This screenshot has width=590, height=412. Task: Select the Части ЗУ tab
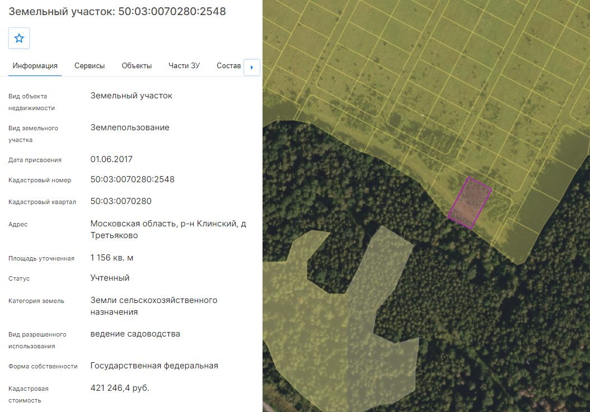pyautogui.click(x=184, y=66)
